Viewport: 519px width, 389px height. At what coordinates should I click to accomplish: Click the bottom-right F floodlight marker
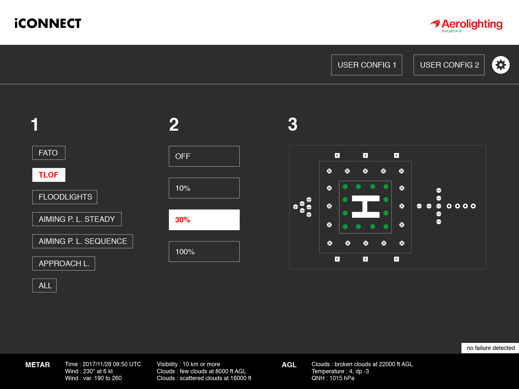[396, 259]
